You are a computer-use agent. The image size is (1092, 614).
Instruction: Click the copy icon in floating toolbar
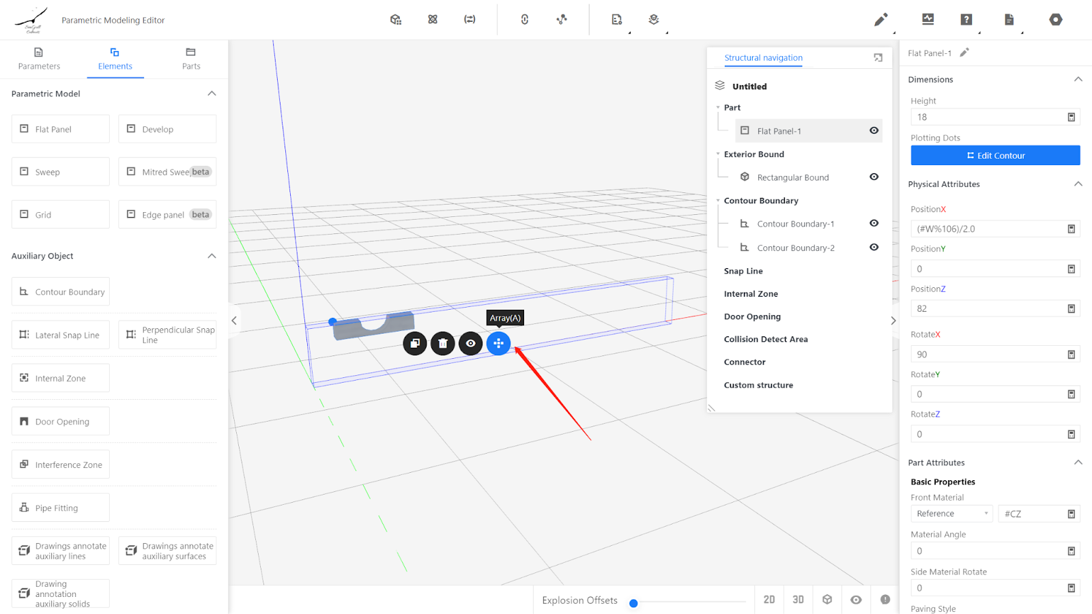415,343
